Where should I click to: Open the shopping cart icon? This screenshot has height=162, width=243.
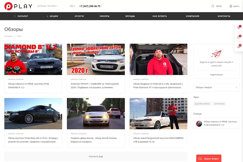[239, 27]
